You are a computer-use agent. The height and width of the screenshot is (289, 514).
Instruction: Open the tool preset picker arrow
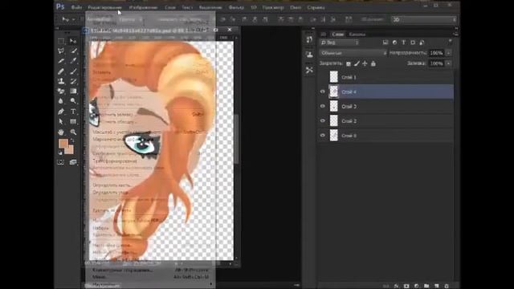pos(73,19)
